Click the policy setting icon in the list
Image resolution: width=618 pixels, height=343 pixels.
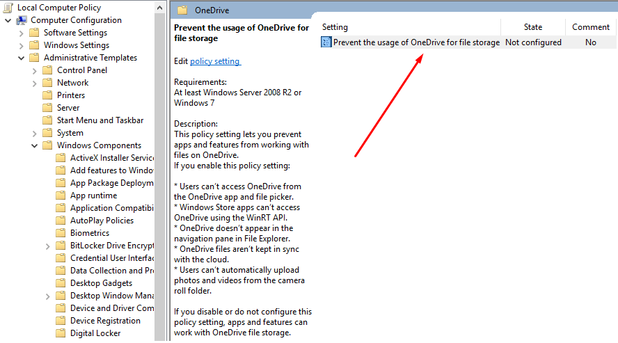click(x=326, y=42)
